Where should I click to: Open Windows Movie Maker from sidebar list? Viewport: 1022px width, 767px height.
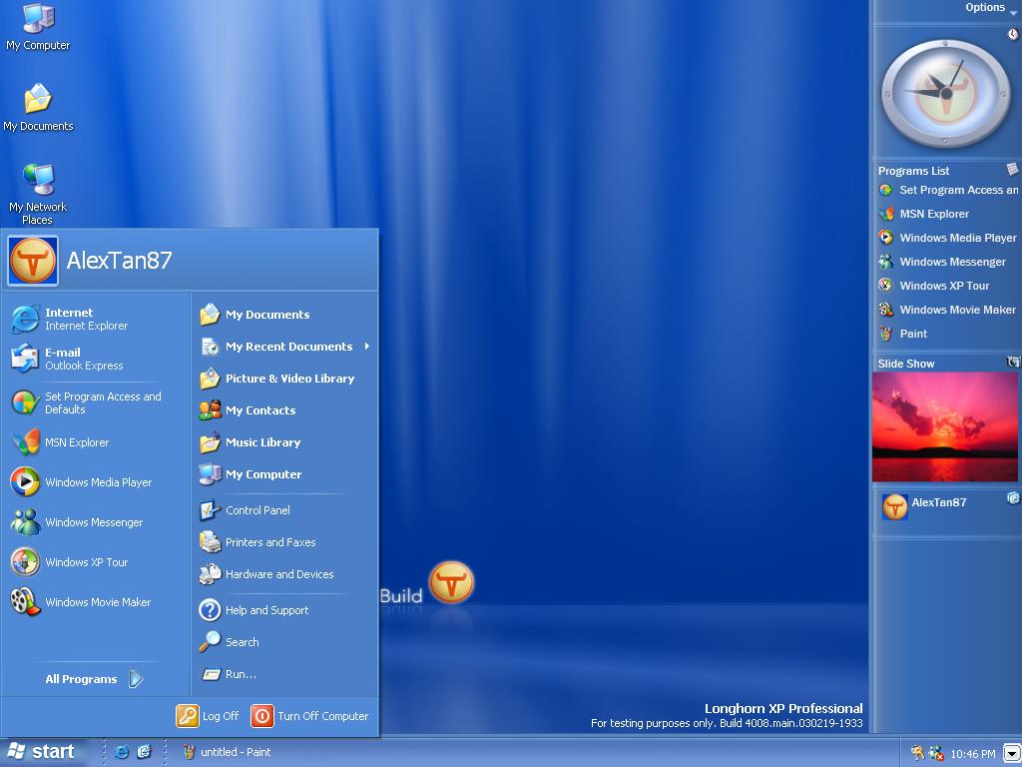click(947, 310)
